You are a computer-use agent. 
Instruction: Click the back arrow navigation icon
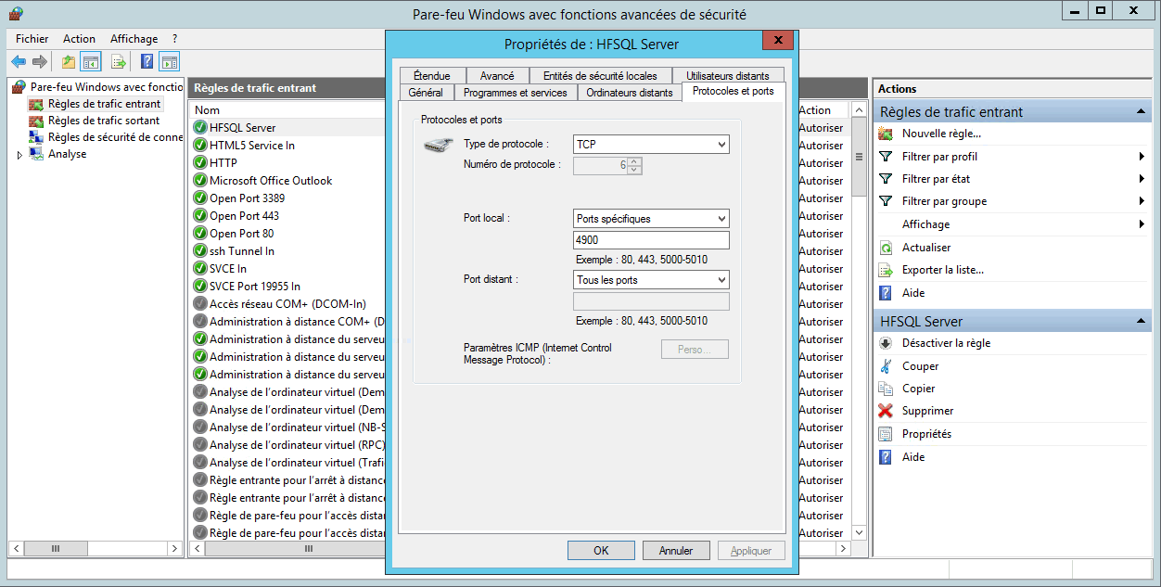click(18, 61)
